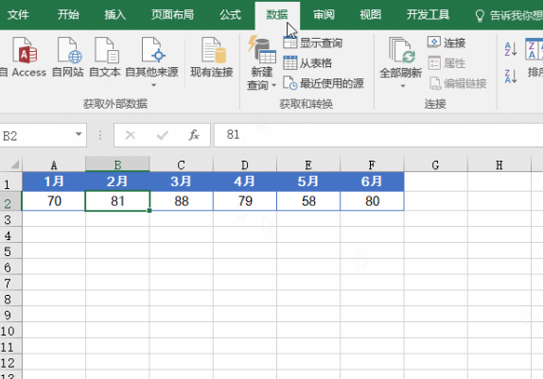
Task: Click the 1月 header cell
Action: [x=54, y=181]
